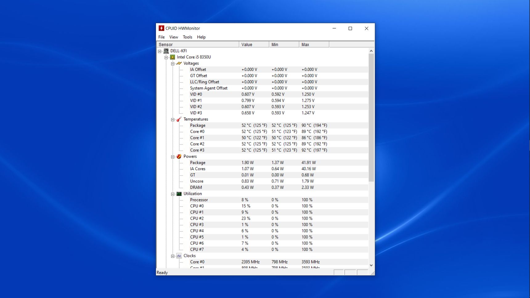Image resolution: width=530 pixels, height=298 pixels.
Task: Click the Utilization monitor icon
Action: coord(179,194)
